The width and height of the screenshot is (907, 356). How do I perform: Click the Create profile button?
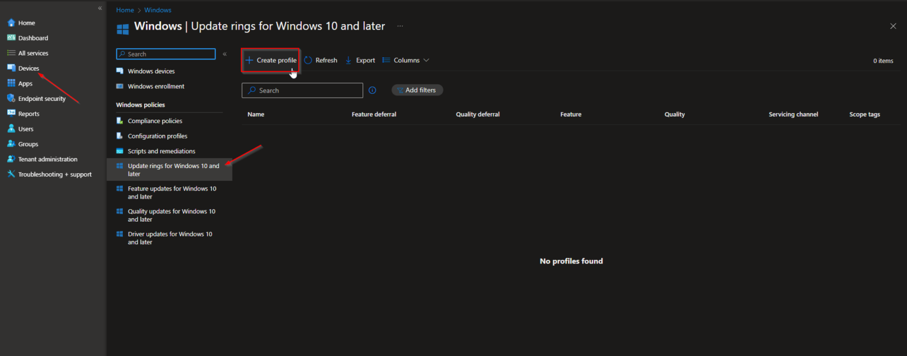point(271,60)
